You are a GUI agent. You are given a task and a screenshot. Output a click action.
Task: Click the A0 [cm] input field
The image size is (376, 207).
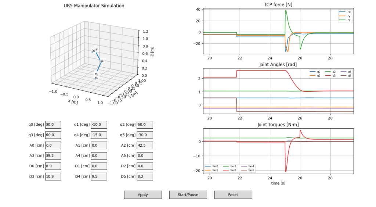click(x=53, y=145)
